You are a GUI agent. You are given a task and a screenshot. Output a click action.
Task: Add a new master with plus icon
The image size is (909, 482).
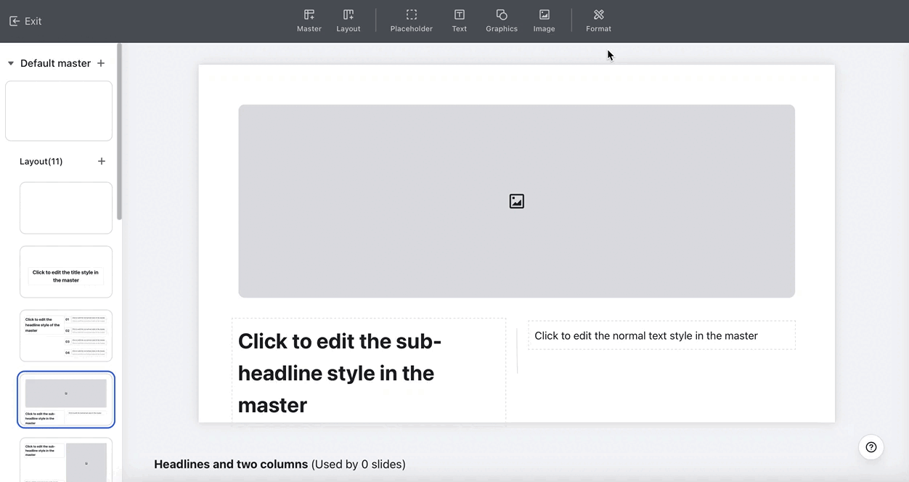click(101, 63)
